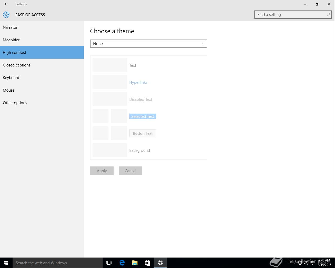This screenshot has height=268, width=335.
Task: Open the volume tray icon
Action: tap(306, 263)
